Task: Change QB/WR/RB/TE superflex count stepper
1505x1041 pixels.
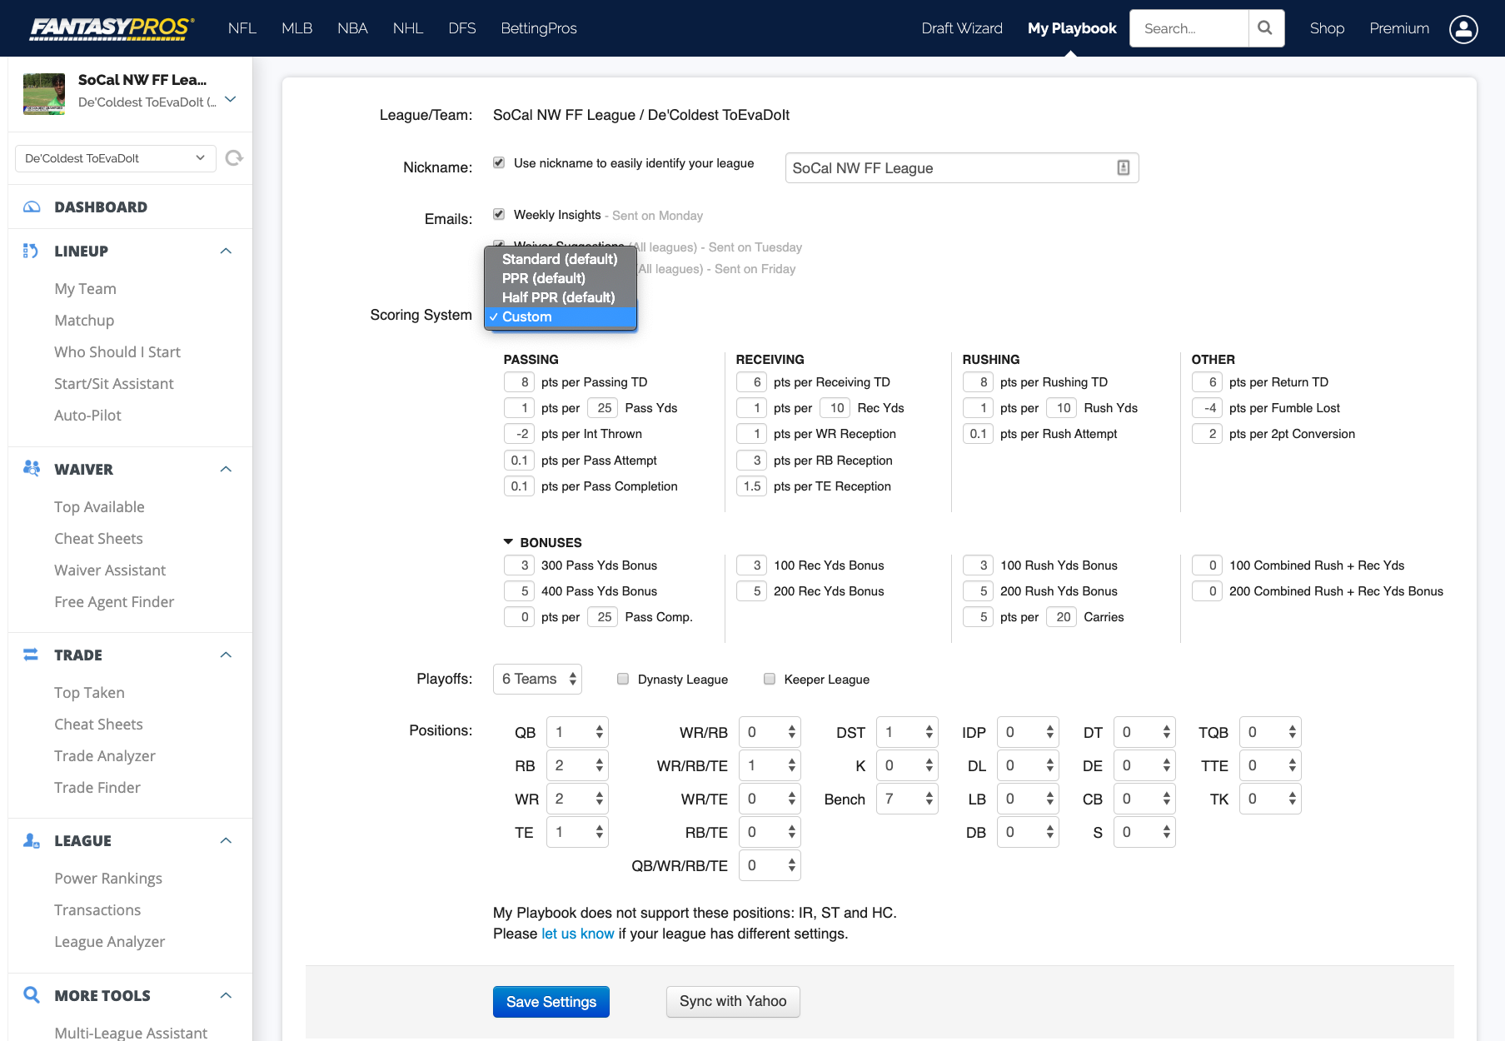Action: click(x=770, y=866)
